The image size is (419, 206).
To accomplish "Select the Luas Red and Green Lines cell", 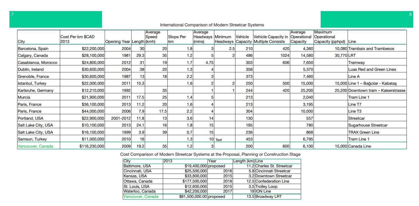I will (372, 69).
